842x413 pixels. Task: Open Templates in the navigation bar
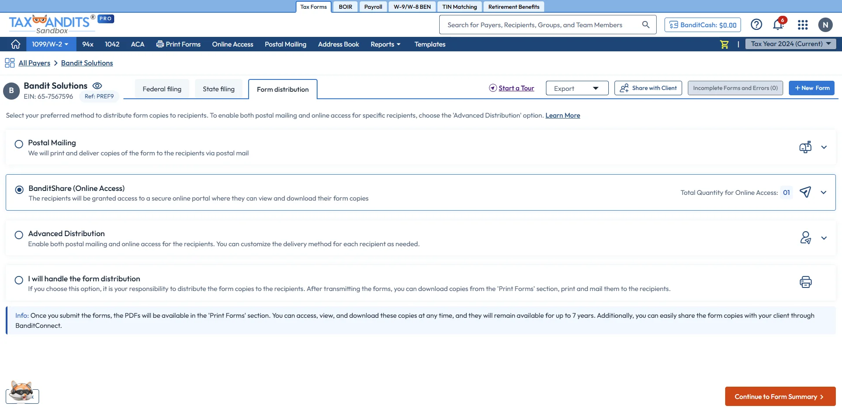click(x=430, y=44)
